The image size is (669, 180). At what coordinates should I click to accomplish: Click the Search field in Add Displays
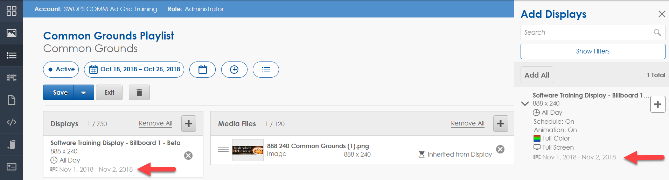pos(593,33)
